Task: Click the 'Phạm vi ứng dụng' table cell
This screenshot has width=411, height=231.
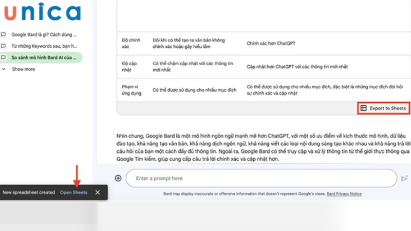Action: click(x=132, y=90)
